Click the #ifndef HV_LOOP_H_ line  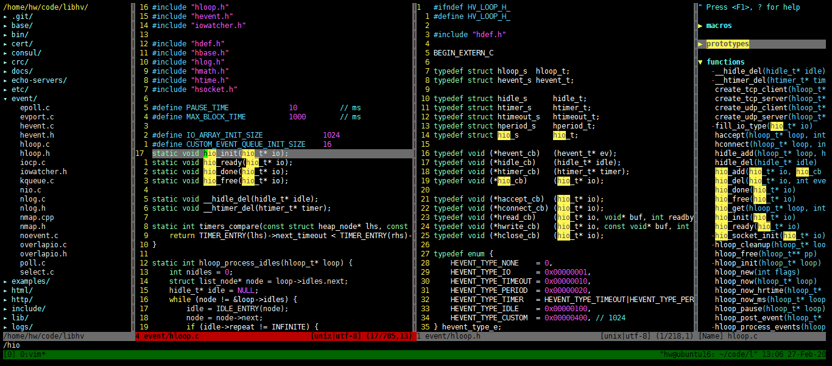click(472, 7)
